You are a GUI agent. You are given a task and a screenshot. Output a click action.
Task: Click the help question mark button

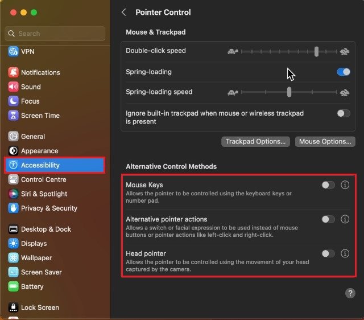coord(350,293)
